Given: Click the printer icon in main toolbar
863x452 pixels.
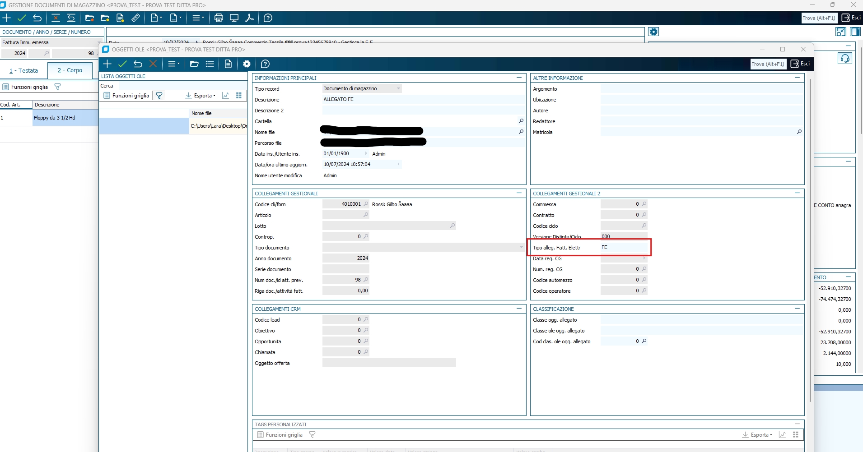Looking at the screenshot, I should pos(219,18).
